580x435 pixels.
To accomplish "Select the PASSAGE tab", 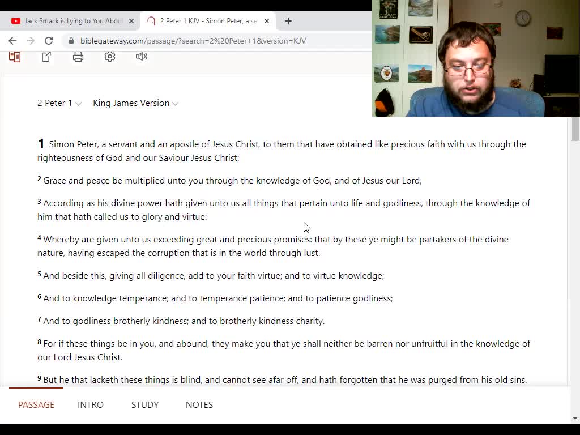I will (x=36, y=404).
